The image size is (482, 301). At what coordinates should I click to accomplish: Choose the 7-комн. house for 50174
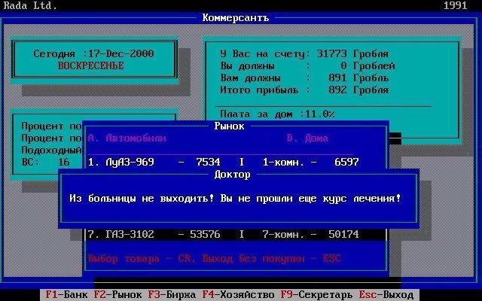tap(310, 234)
